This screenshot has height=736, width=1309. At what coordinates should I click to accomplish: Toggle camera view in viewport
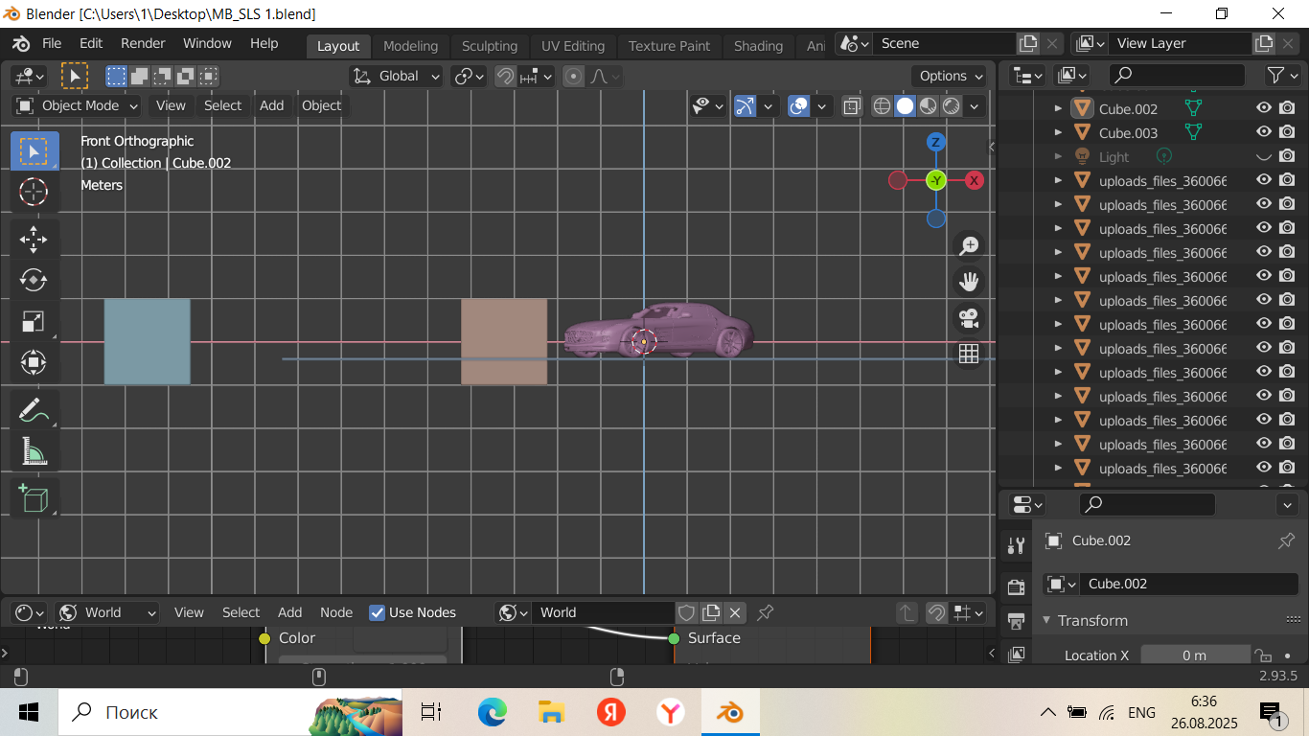click(x=969, y=317)
